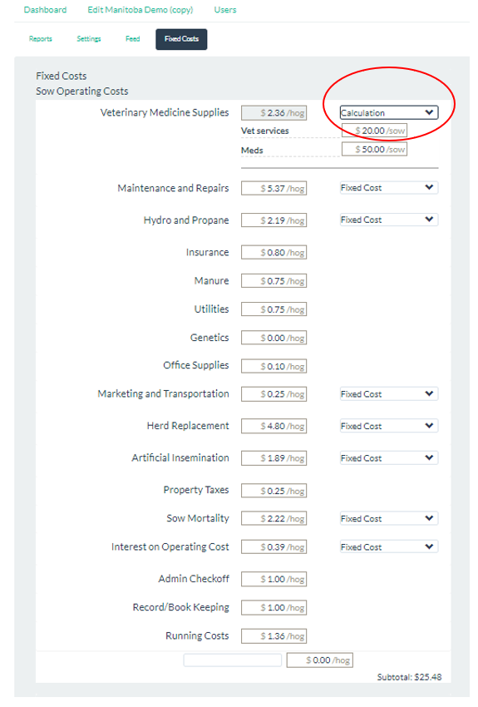Open the Herd Replacement Fixed Cost dropdown
Screen dimensions: 478x707
pyautogui.click(x=389, y=426)
